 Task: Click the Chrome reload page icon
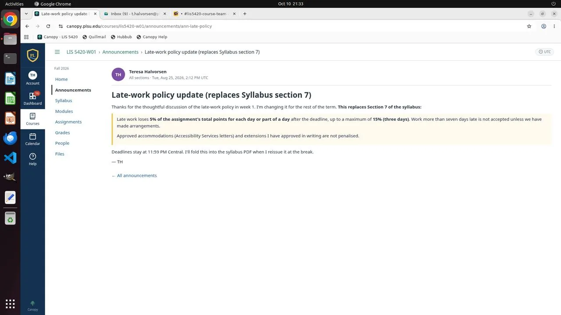(x=48, y=26)
